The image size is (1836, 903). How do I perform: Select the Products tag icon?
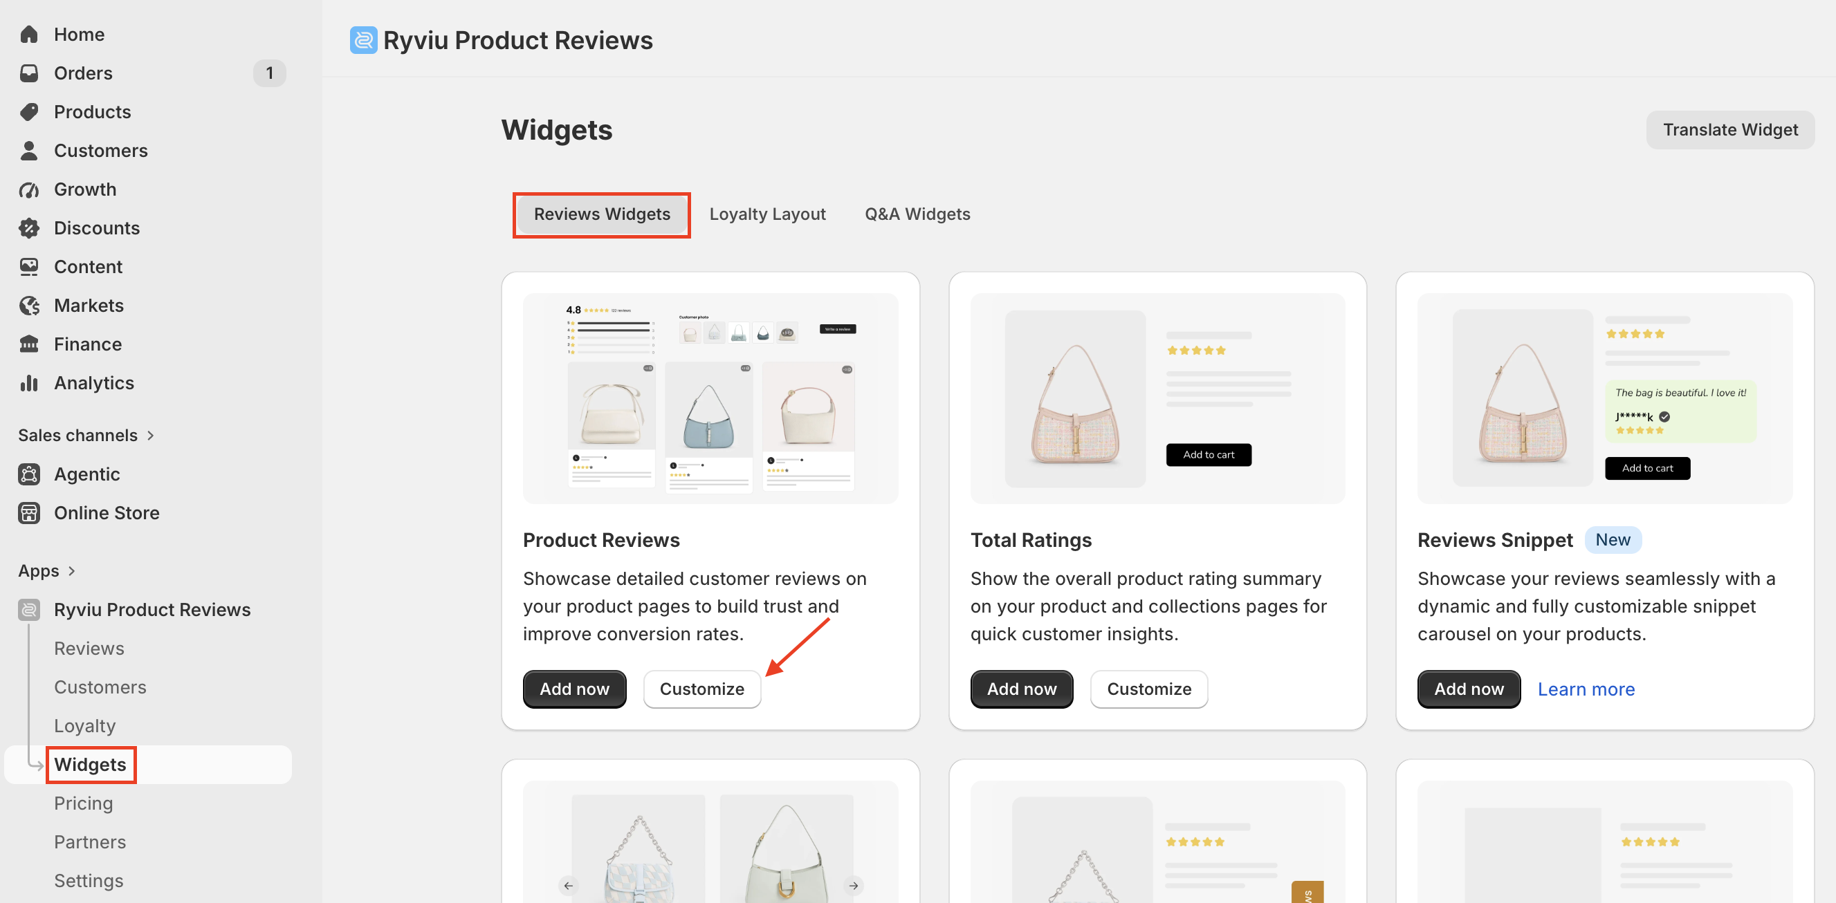(x=29, y=112)
